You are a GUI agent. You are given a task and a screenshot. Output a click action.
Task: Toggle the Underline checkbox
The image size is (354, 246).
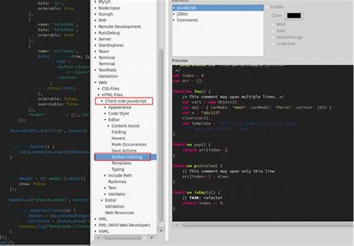273,44
